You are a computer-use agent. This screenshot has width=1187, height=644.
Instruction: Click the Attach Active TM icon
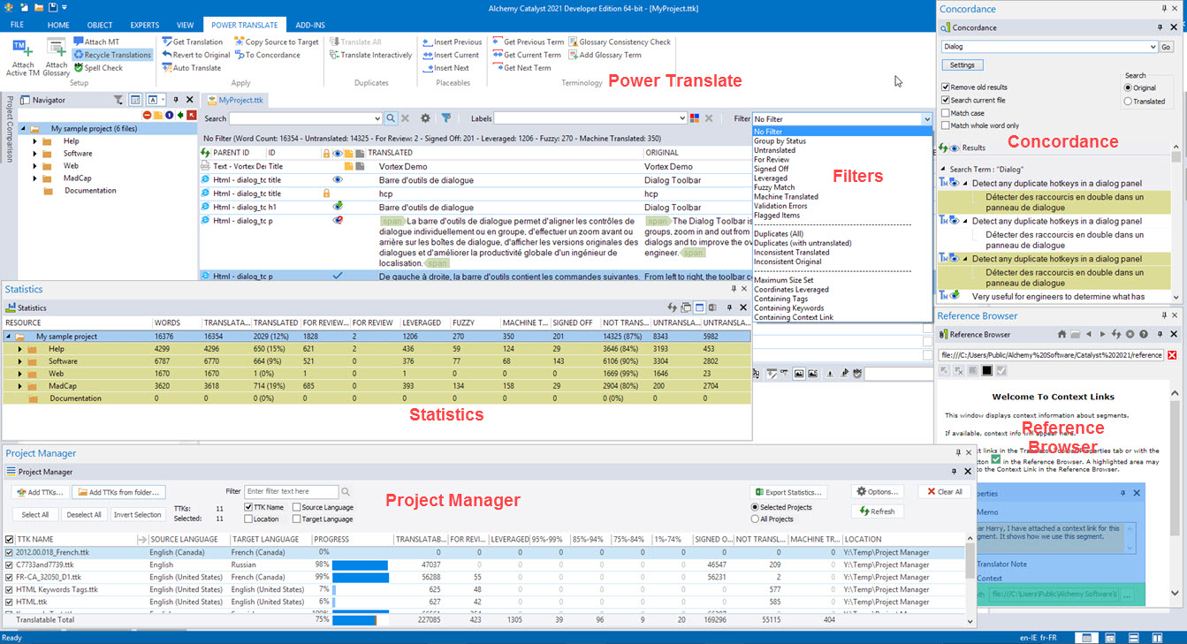point(23,57)
